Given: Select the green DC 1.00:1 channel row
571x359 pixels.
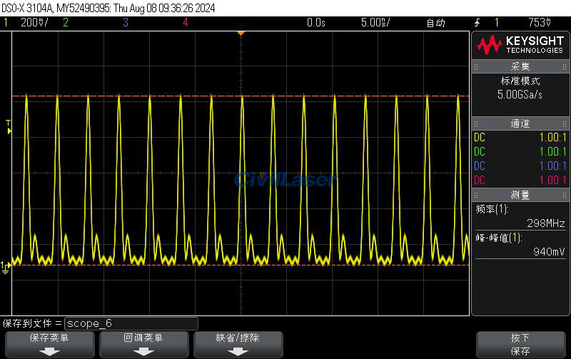Looking at the screenshot, I should (520, 151).
